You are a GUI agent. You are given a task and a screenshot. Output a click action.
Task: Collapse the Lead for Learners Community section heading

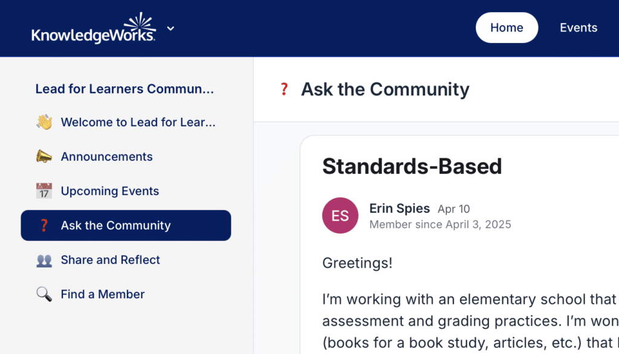(125, 89)
